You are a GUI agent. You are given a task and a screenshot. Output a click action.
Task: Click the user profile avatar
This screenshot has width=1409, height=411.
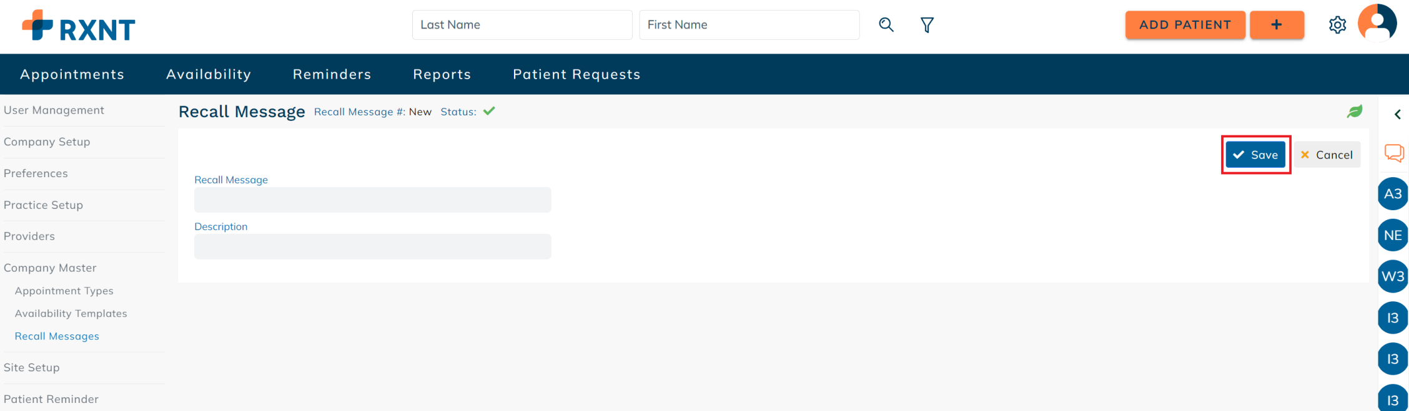click(x=1377, y=23)
